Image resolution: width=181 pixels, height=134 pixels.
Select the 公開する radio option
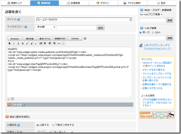tap(38, 125)
